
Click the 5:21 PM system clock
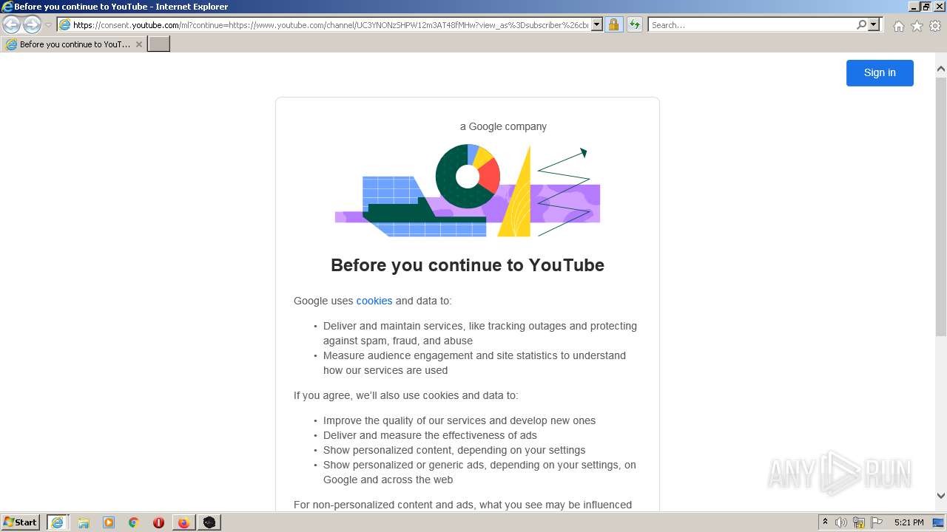click(909, 522)
